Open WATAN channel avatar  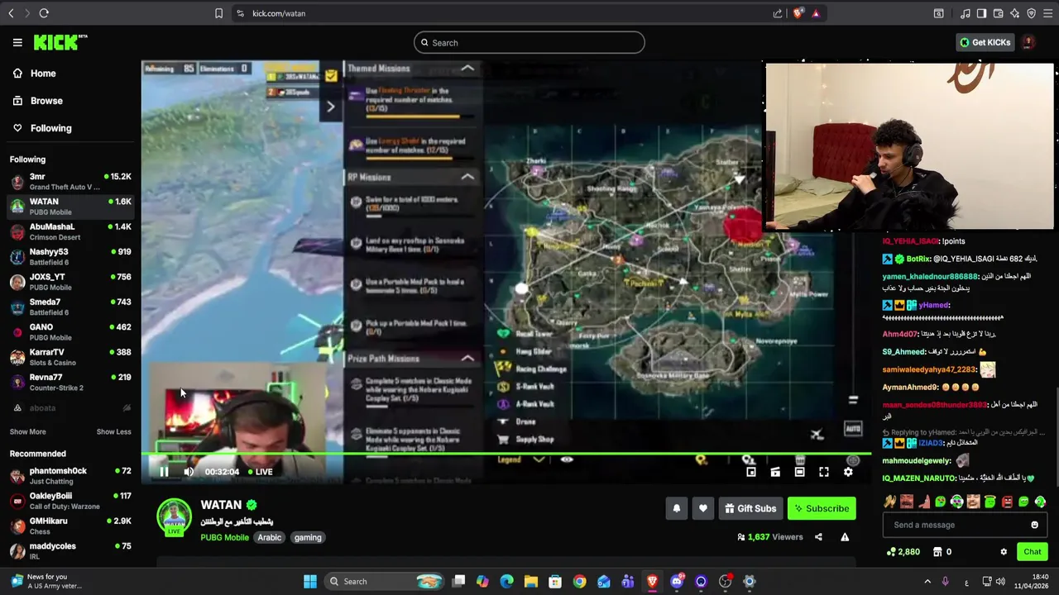tap(175, 516)
